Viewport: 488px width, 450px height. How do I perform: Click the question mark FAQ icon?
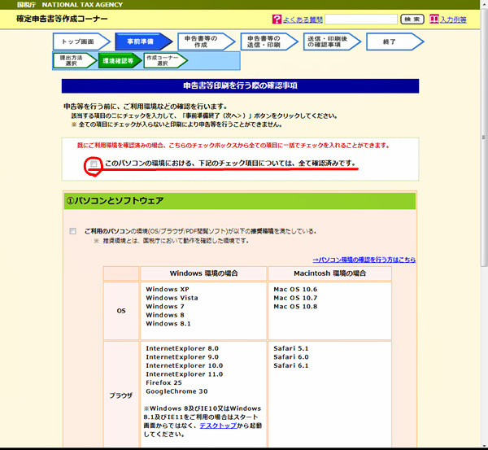click(x=277, y=20)
